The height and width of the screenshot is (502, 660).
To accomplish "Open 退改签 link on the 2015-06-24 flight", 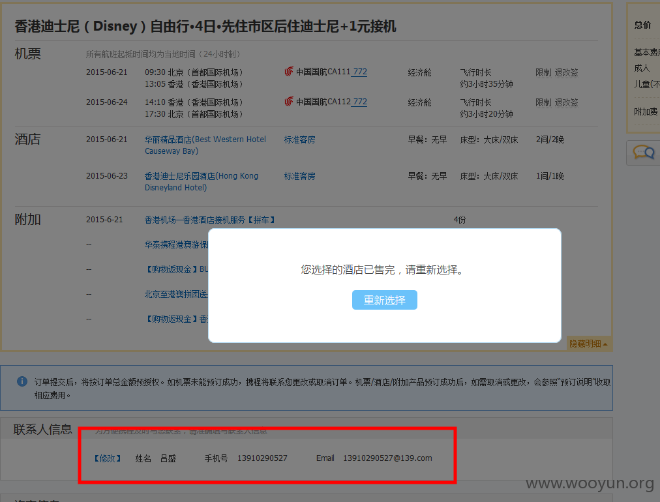I will [x=566, y=102].
